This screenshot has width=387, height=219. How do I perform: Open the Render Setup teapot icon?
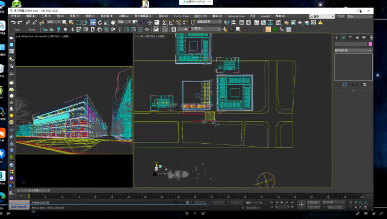point(286,22)
